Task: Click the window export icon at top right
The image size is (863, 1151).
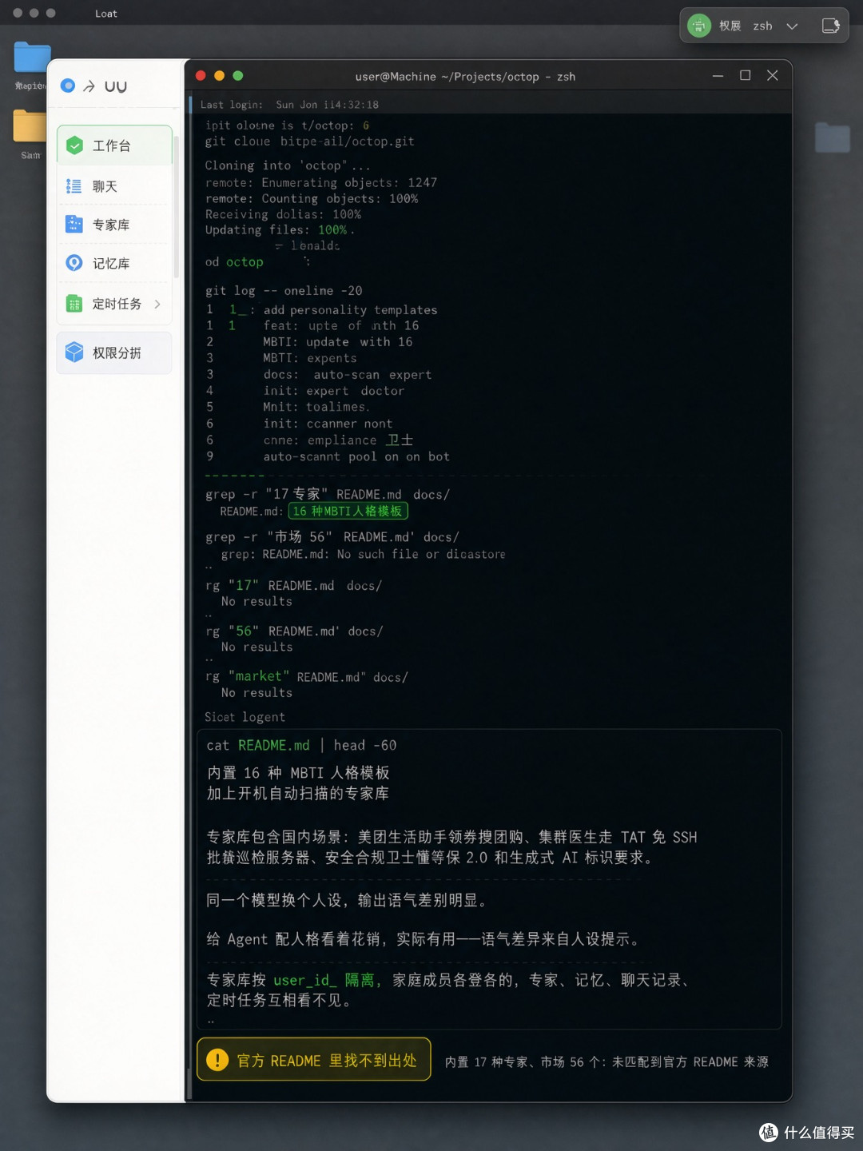Action: (831, 26)
